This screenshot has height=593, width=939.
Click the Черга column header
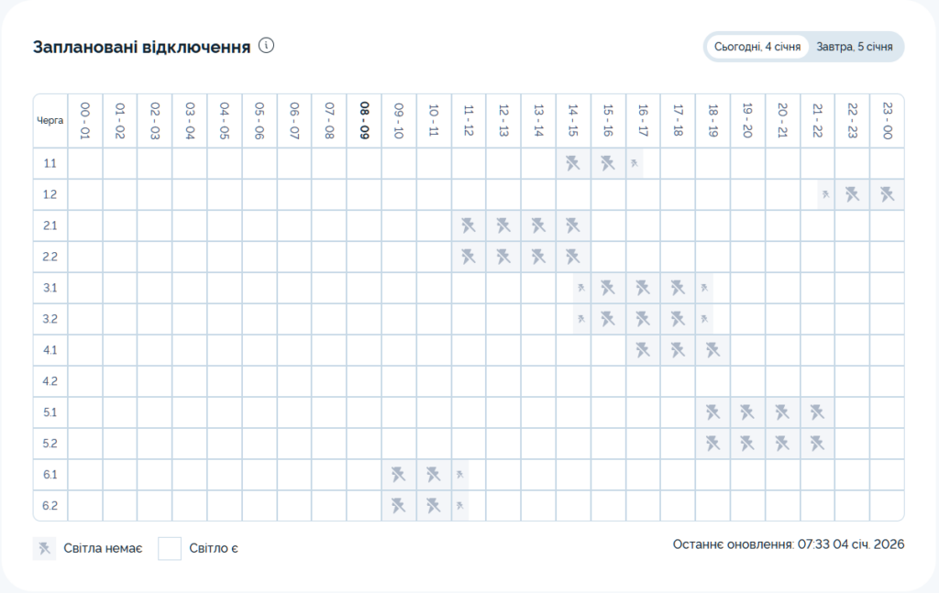click(x=50, y=120)
